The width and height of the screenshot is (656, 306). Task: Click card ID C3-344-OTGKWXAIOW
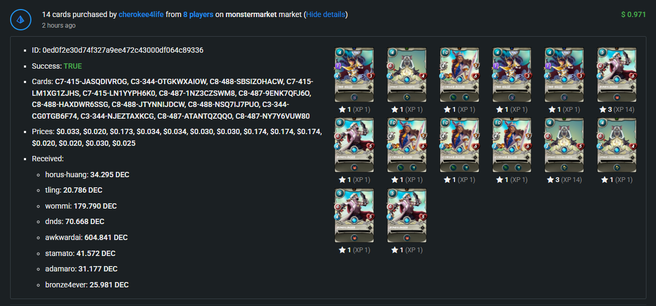point(169,81)
